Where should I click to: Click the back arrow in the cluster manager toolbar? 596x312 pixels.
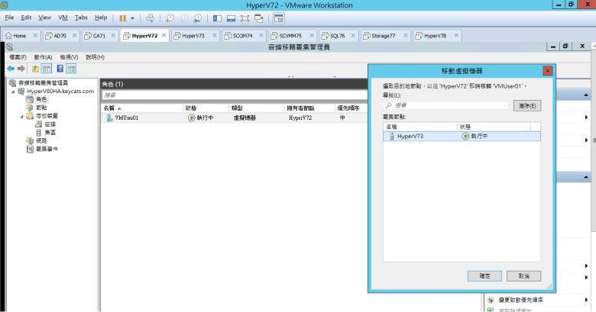11,68
